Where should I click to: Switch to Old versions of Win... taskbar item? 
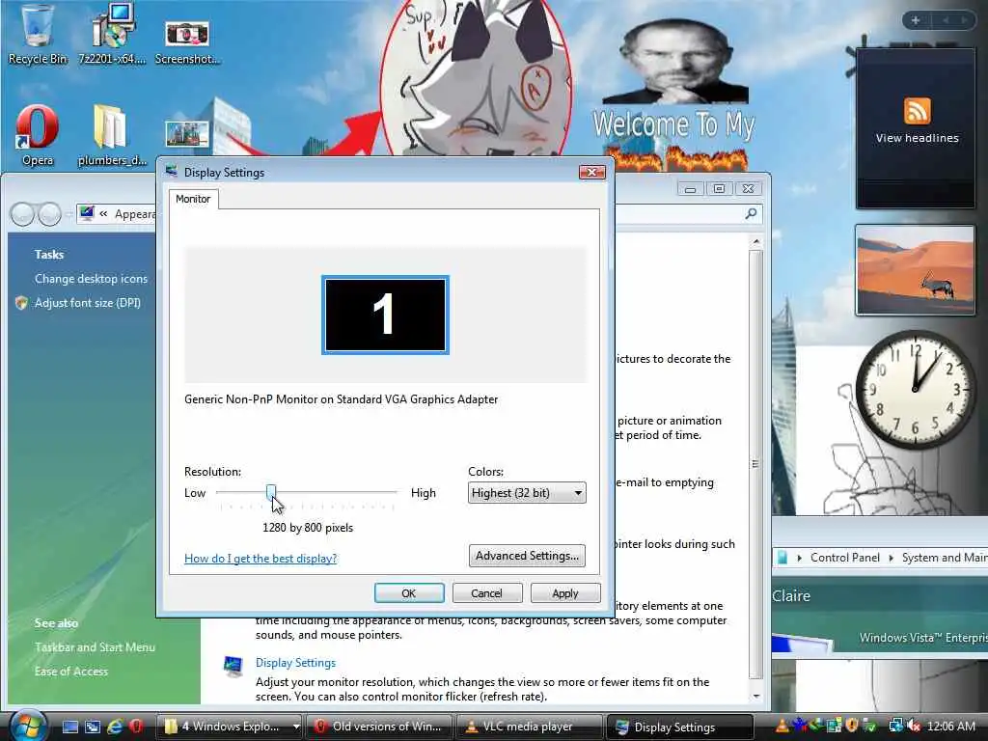coord(379,727)
